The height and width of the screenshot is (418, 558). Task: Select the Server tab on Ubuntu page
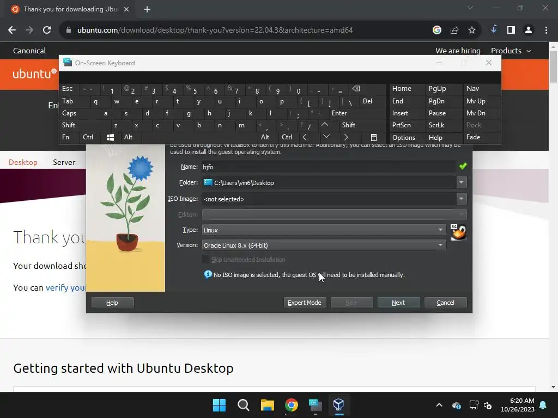(64, 162)
